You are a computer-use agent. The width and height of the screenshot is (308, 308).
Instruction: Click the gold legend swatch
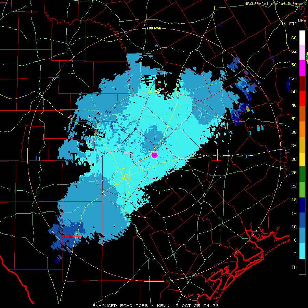[302, 145]
